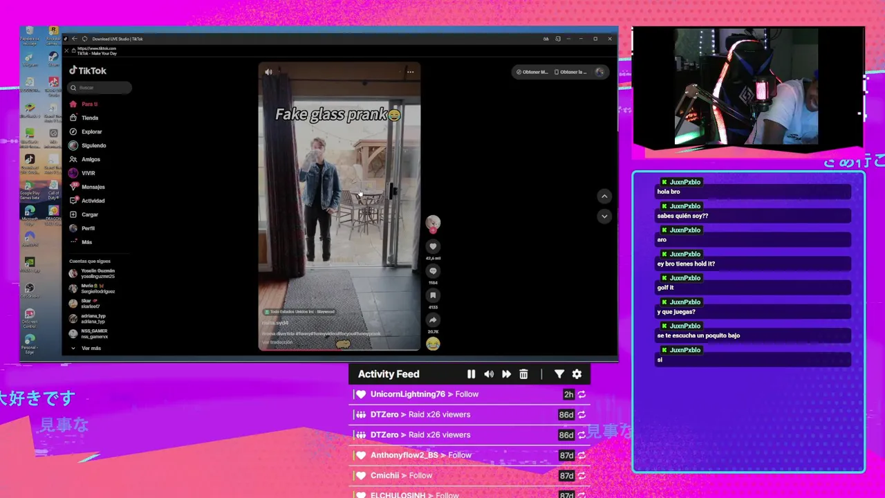Click browser back arrow
This screenshot has height=498, width=885.
[x=75, y=39]
